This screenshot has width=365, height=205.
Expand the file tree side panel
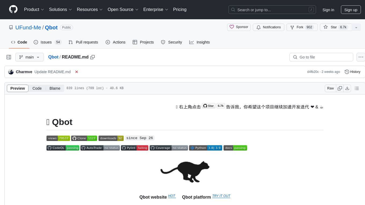click(x=9, y=57)
